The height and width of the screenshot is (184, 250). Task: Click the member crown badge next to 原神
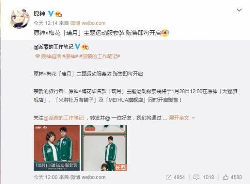[x=59, y=14]
